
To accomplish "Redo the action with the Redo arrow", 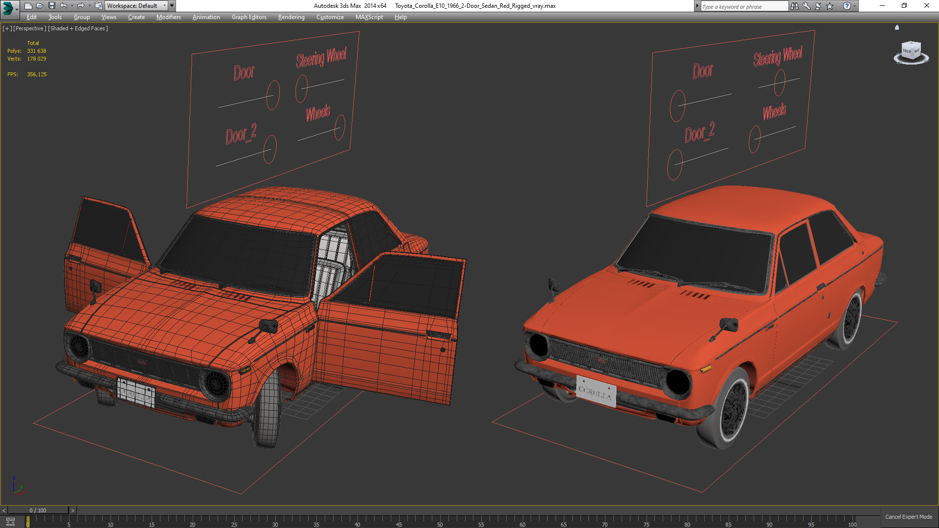I will [81, 6].
